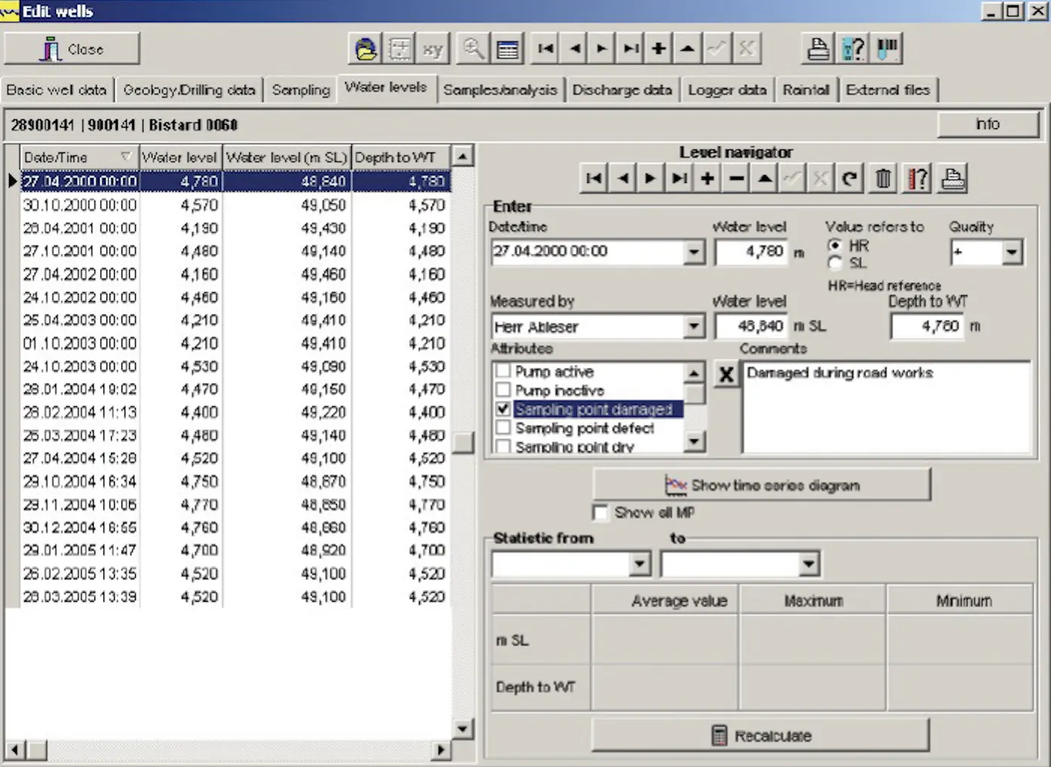
Task: Uncheck the Sampling point damaged attribute
Action: (503, 409)
